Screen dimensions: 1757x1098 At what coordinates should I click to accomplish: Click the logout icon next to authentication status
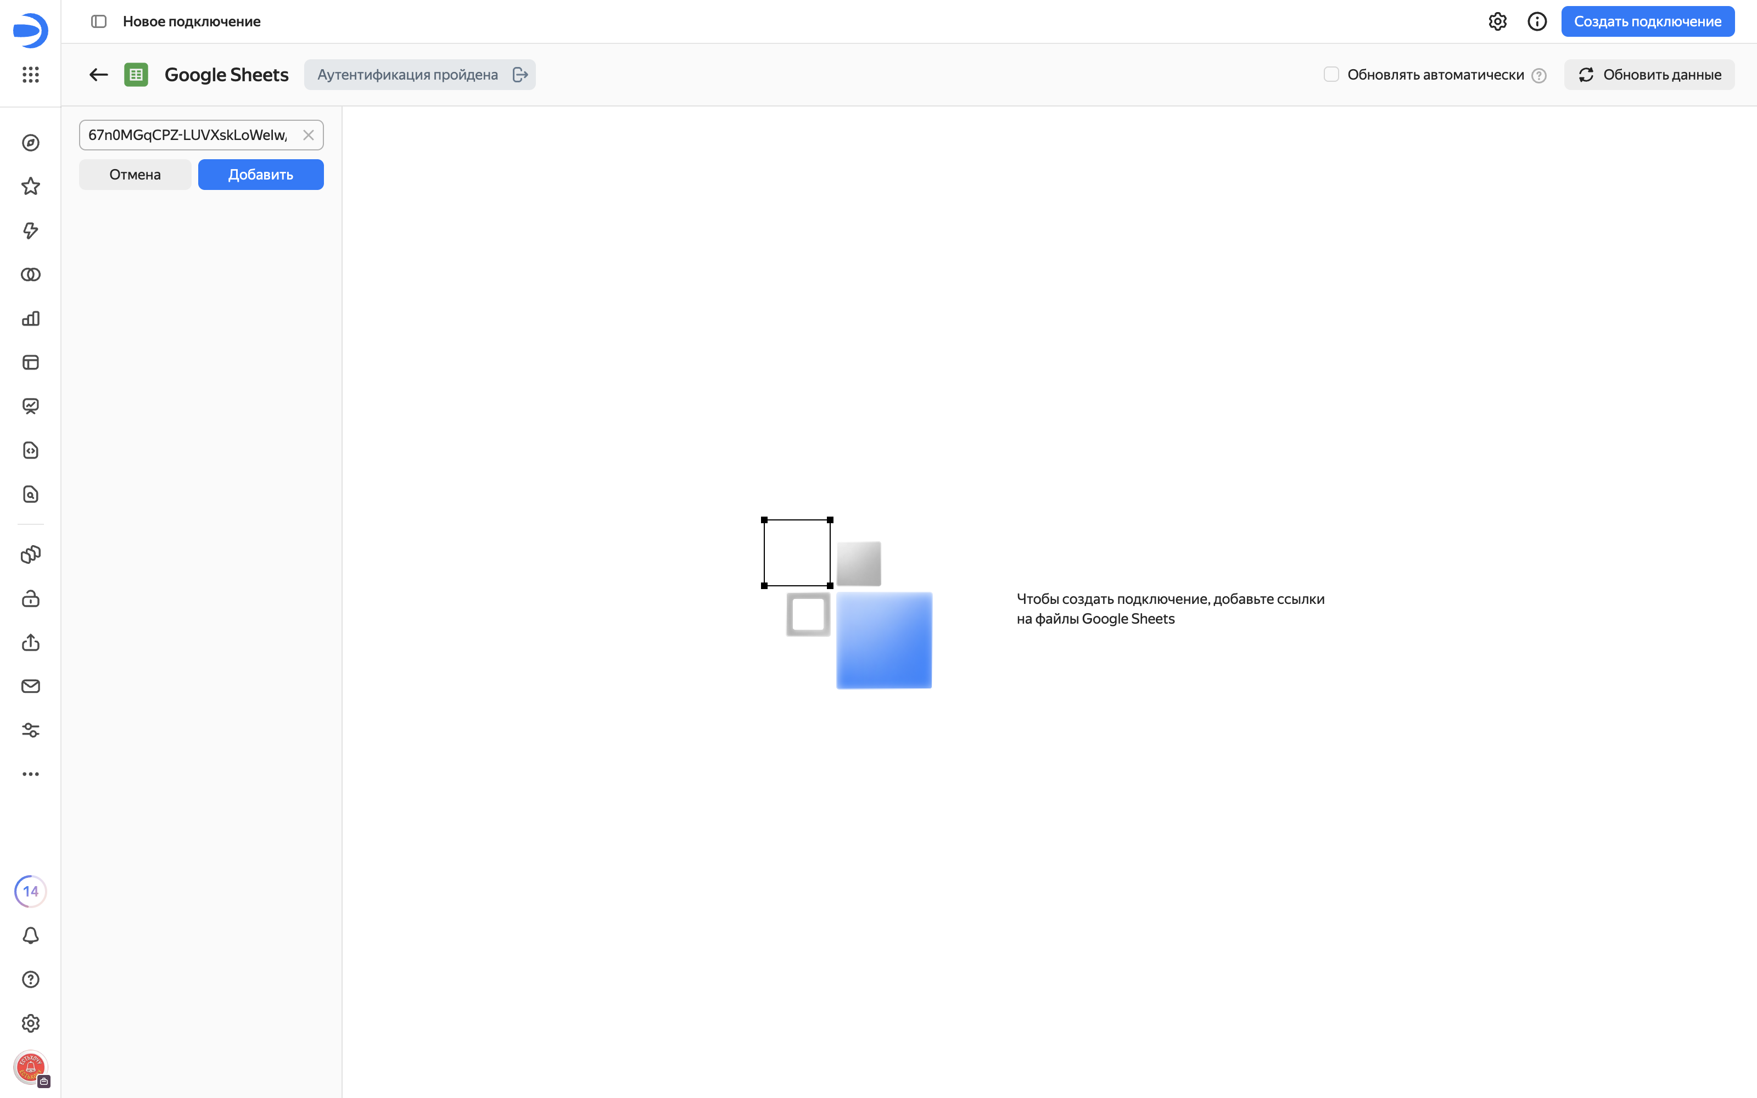click(x=520, y=75)
